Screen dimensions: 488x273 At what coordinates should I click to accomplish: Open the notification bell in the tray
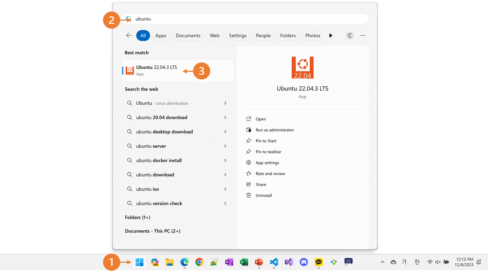tap(479, 262)
